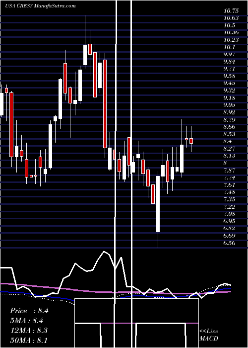Click the 10.63 price axis label
Image resolution: width=248 pixels, height=348 pixels.
[x=231, y=18]
